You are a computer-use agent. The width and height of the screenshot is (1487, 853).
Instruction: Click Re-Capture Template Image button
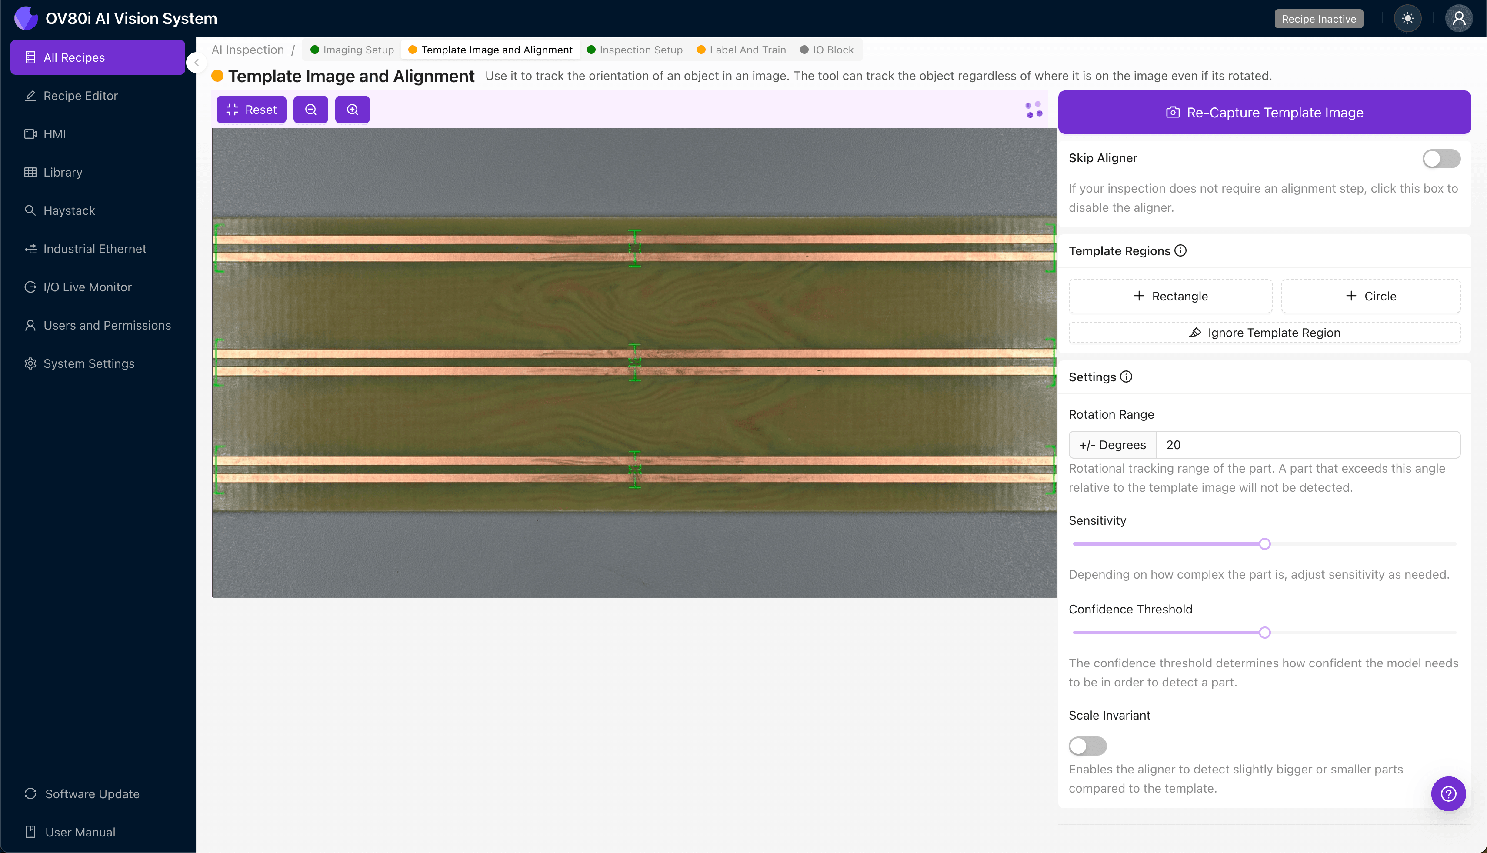point(1264,113)
